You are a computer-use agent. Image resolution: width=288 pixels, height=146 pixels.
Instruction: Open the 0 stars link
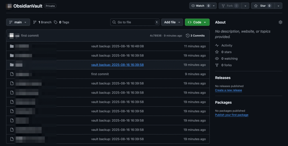[x=226, y=52]
